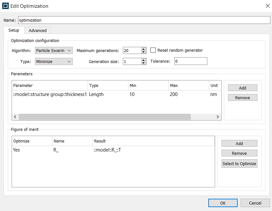
Task: Click Select to Optimize button
Action: click(x=239, y=164)
